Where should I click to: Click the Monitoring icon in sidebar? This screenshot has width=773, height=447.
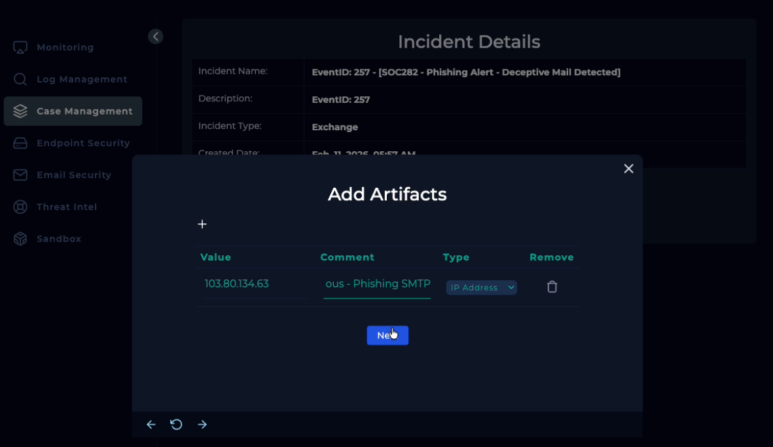(x=20, y=48)
